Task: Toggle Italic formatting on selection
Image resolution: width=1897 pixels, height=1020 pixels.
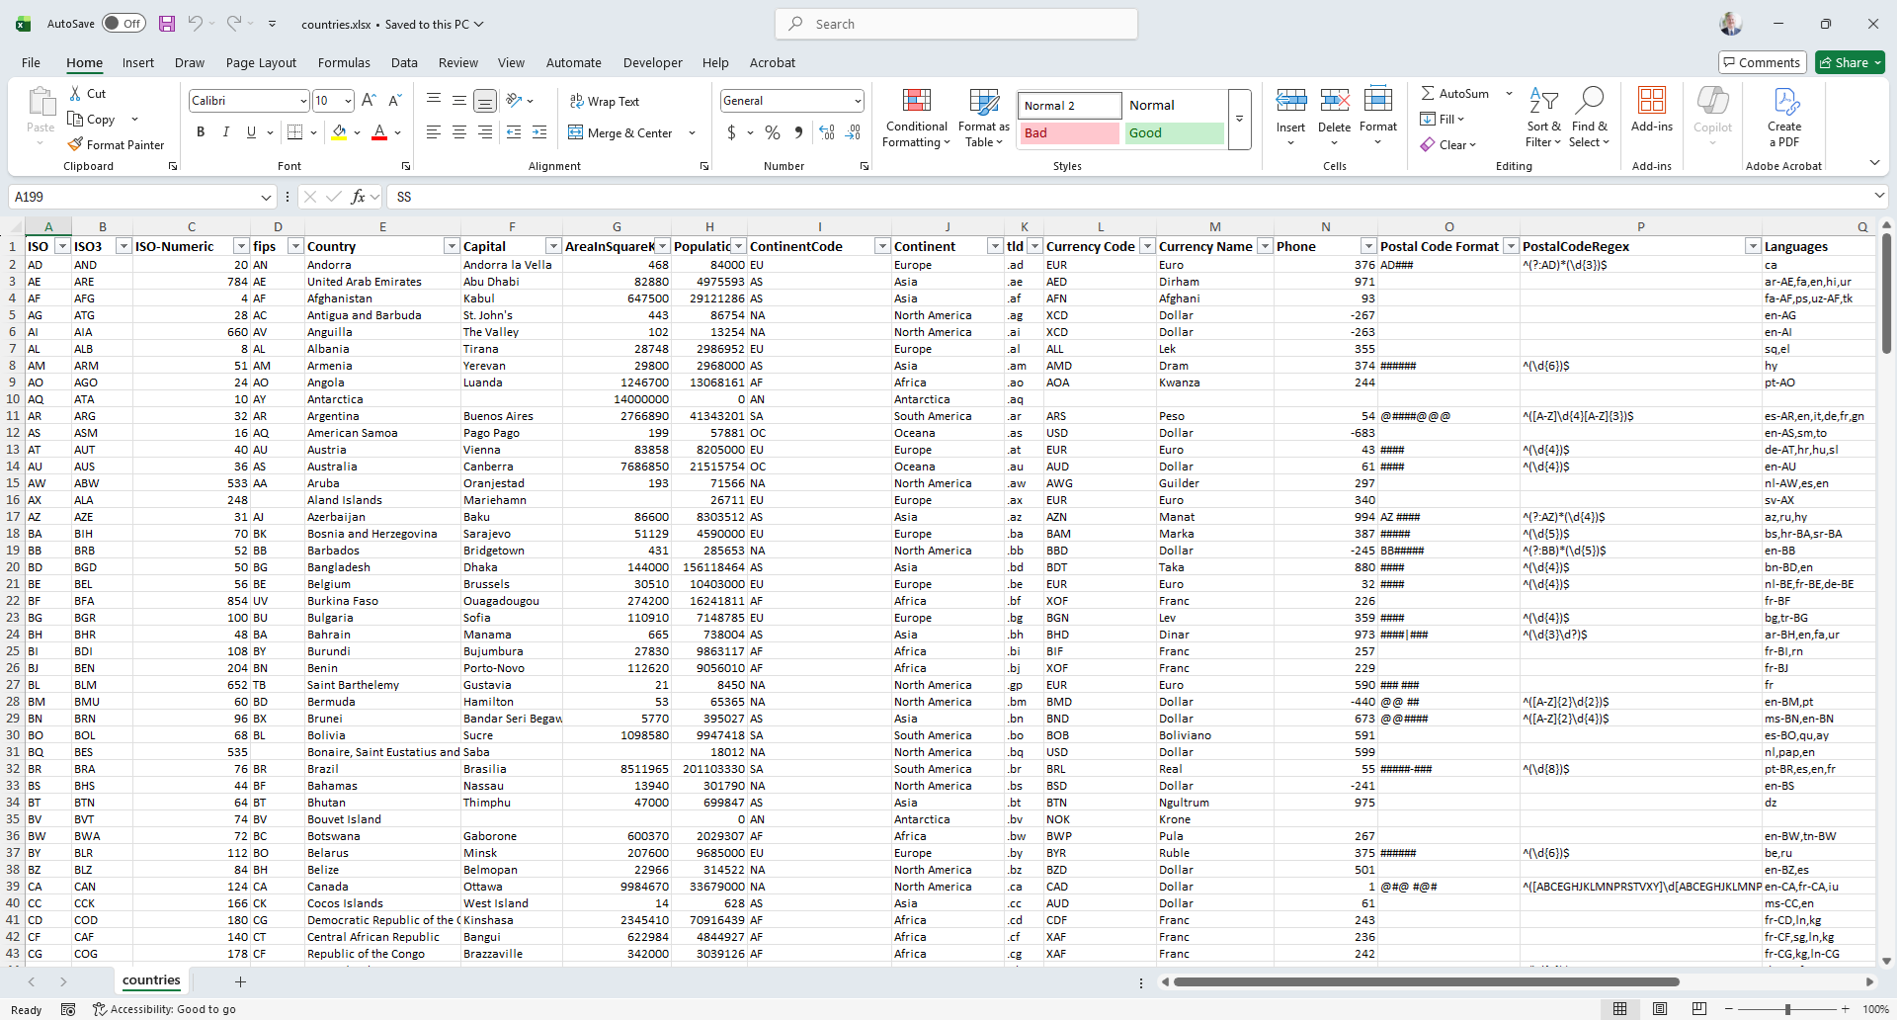Action: 225,132
